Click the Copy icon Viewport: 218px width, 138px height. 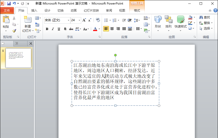[x=14, y=24]
